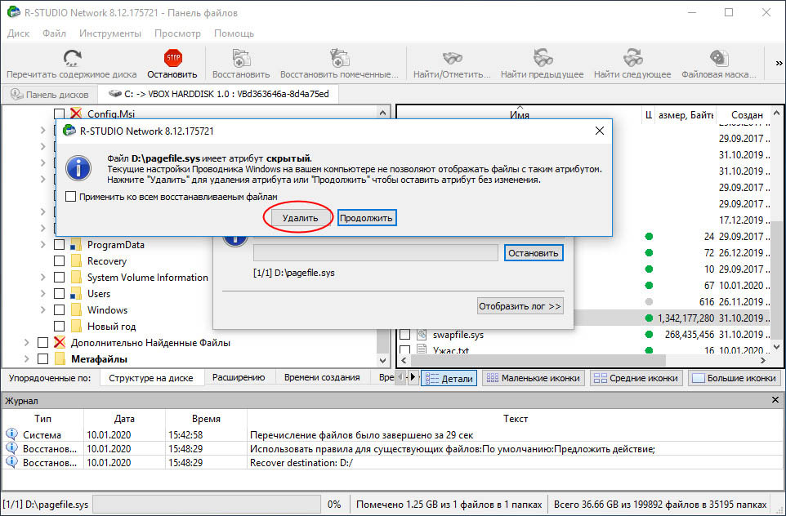Viewport: 786px width, 516px height.
Task: Expand the Users tree node
Action: click(x=43, y=294)
